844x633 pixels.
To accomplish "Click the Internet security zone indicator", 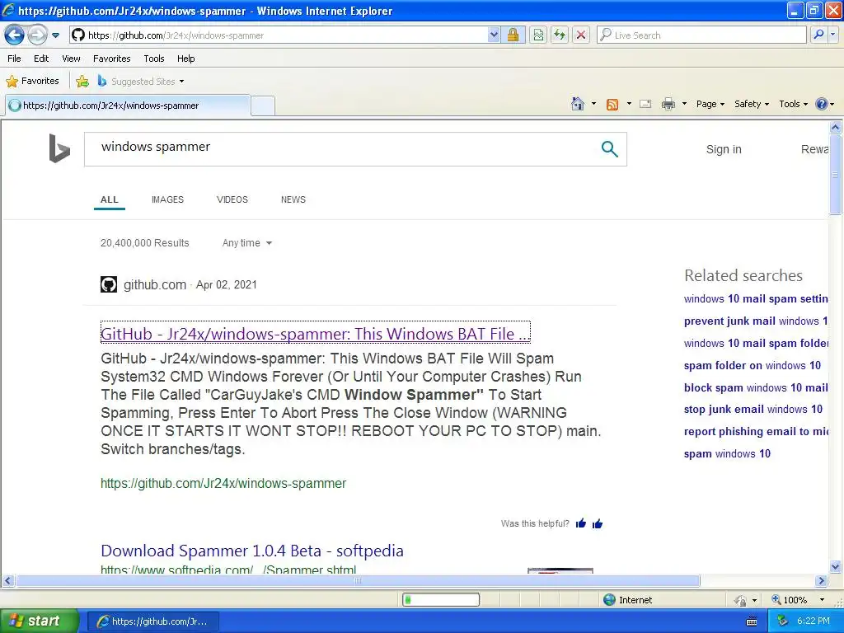I will tap(627, 600).
